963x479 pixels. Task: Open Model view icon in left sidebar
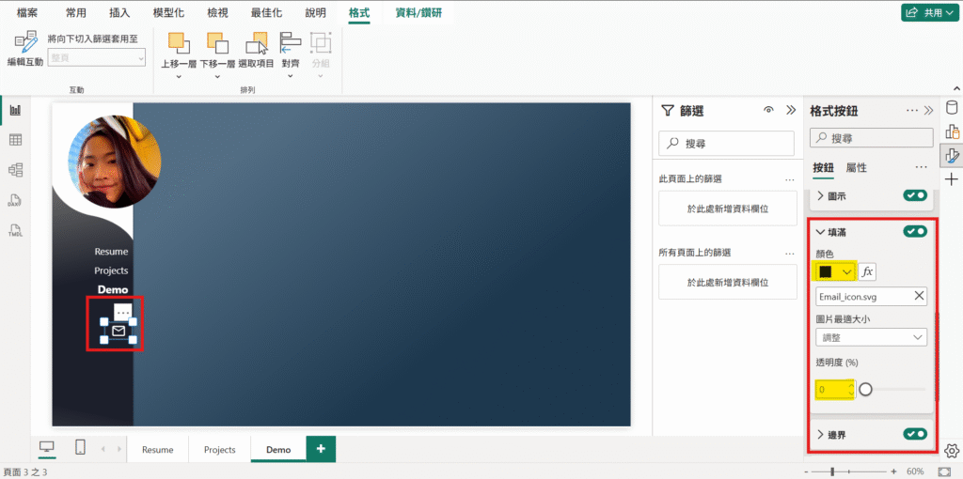tap(15, 170)
